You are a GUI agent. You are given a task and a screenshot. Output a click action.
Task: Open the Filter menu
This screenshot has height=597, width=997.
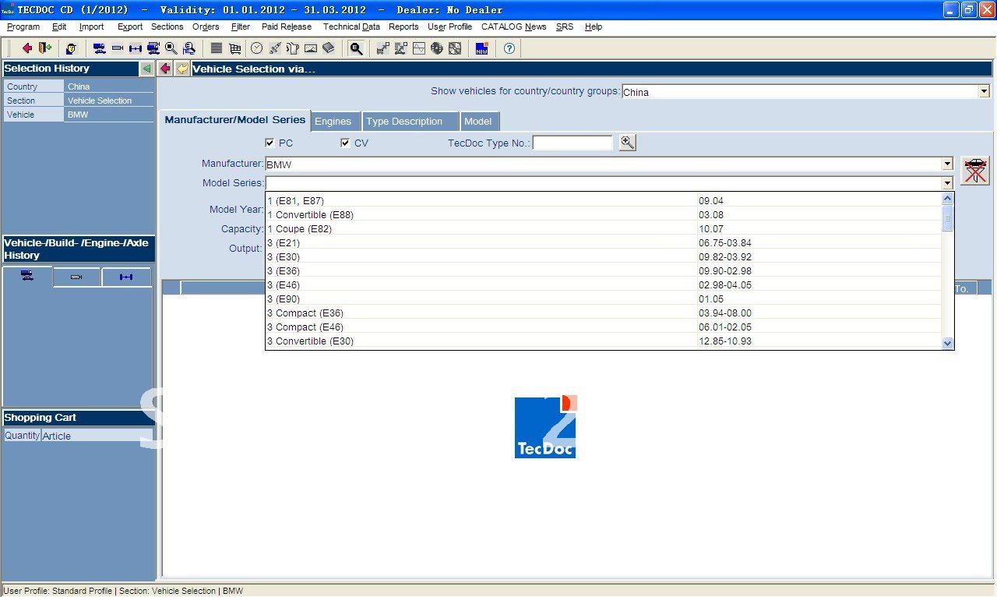point(241,26)
